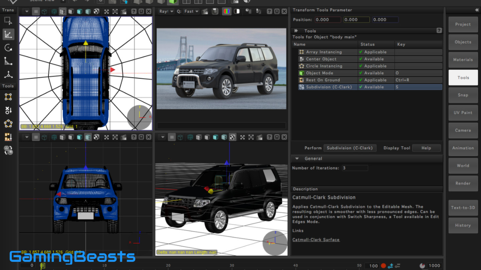Toggle the record keyframe button in timeline
The height and width of the screenshot is (270, 481).
[x=383, y=265]
